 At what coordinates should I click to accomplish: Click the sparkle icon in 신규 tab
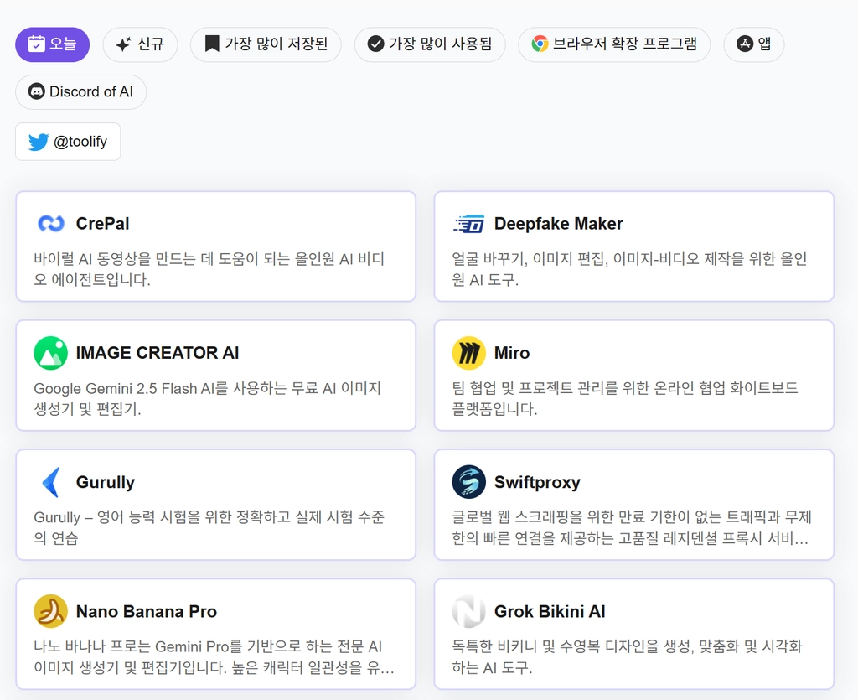click(124, 44)
